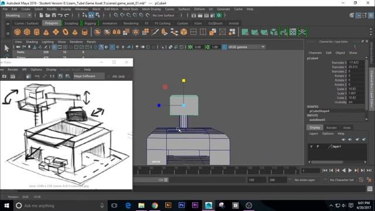
Task: Open the IPR menu in Render View
Action: point(24,69)
